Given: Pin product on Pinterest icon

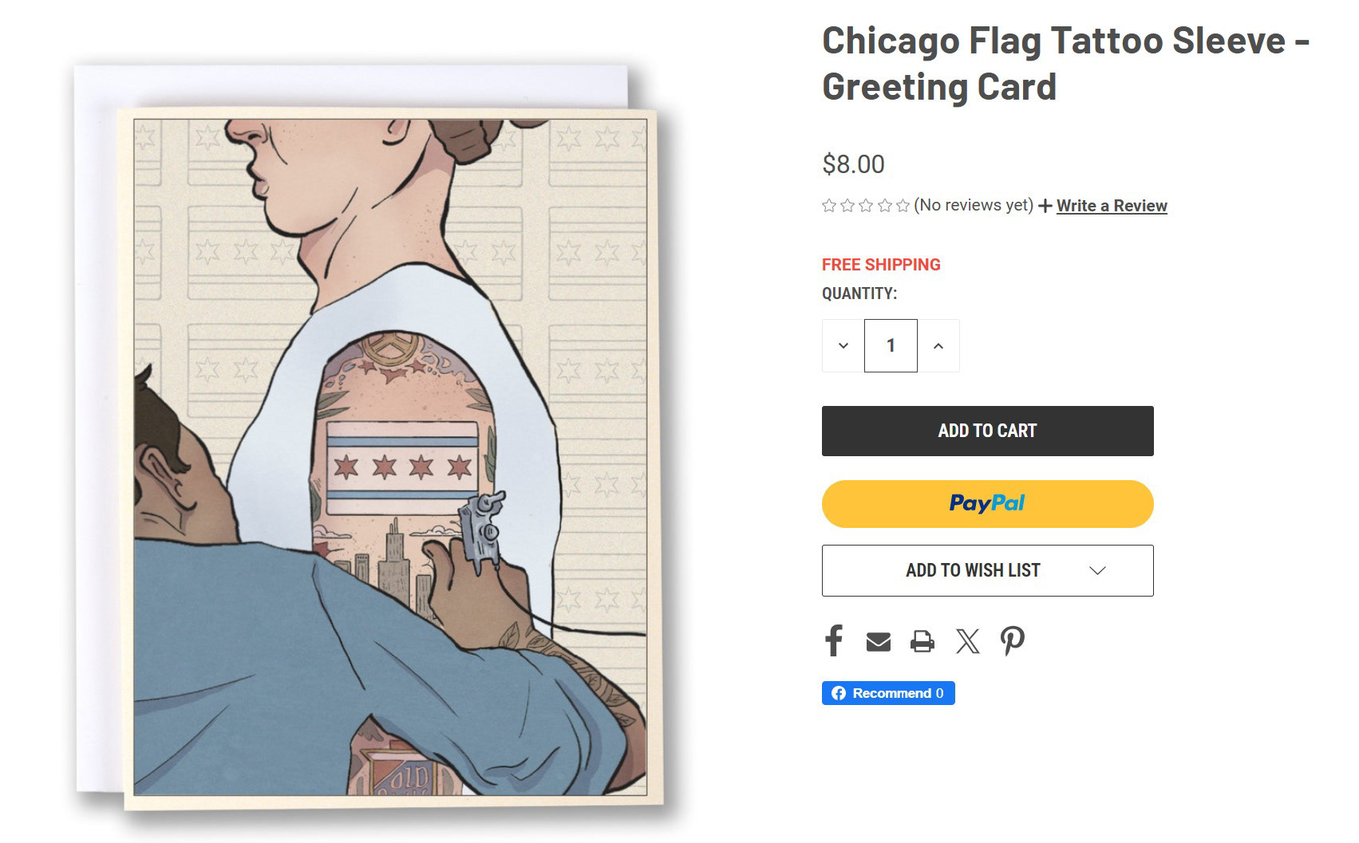Looking at the screenshot, I should [x=1013, y=640].
